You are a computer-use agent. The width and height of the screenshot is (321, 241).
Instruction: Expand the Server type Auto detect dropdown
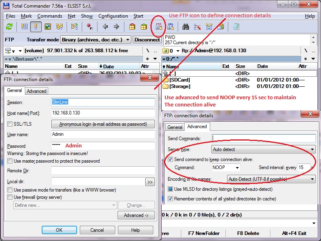(263, 149)
